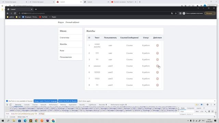Toggle DevTools device toolbar icon
This screenshot has height=123, width=219.
pyautogui.click(x=11, y=105)
